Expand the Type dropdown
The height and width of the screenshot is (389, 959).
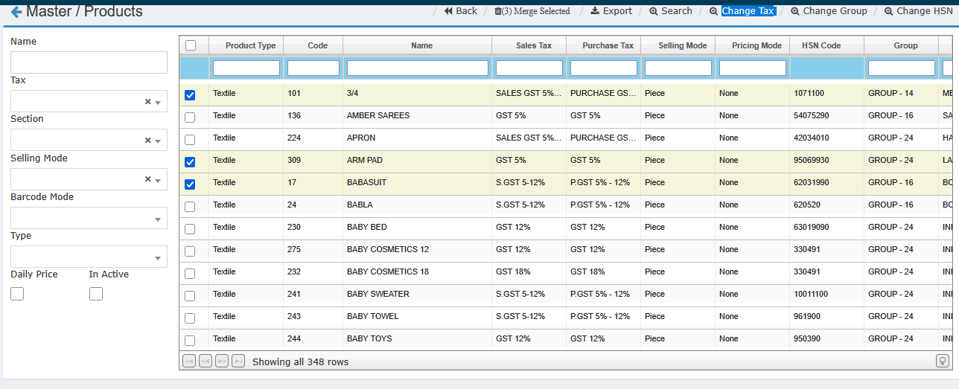pos(158,257)
